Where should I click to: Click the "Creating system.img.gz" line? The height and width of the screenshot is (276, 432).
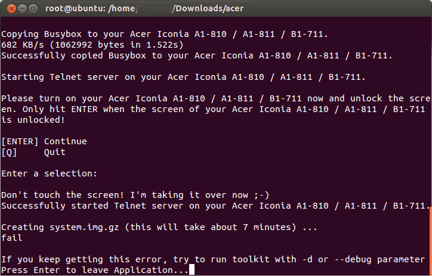(x=159, y=227)
